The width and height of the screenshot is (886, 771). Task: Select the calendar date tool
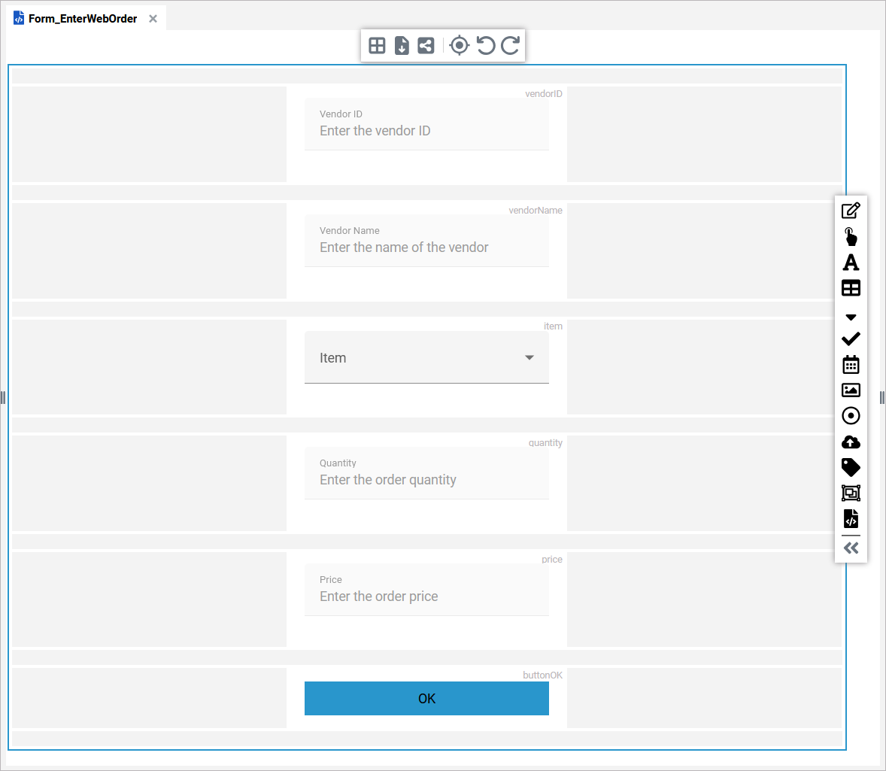click(851, 365)
